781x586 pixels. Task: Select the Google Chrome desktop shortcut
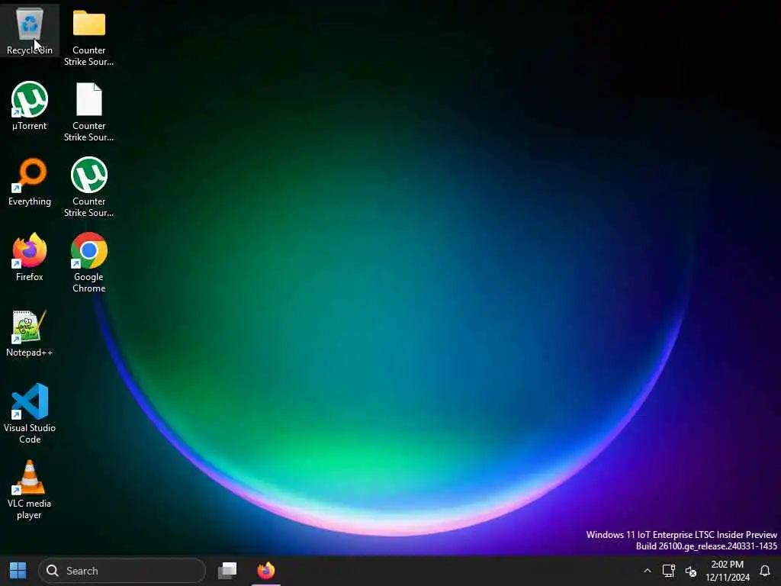(x=88, y=262)
